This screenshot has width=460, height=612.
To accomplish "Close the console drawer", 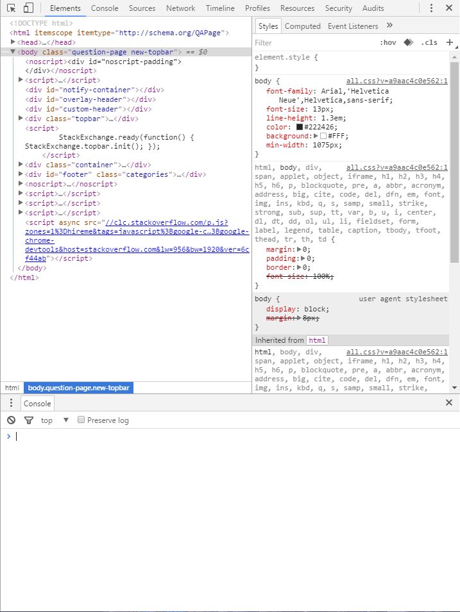I will (x=449, y=402).
